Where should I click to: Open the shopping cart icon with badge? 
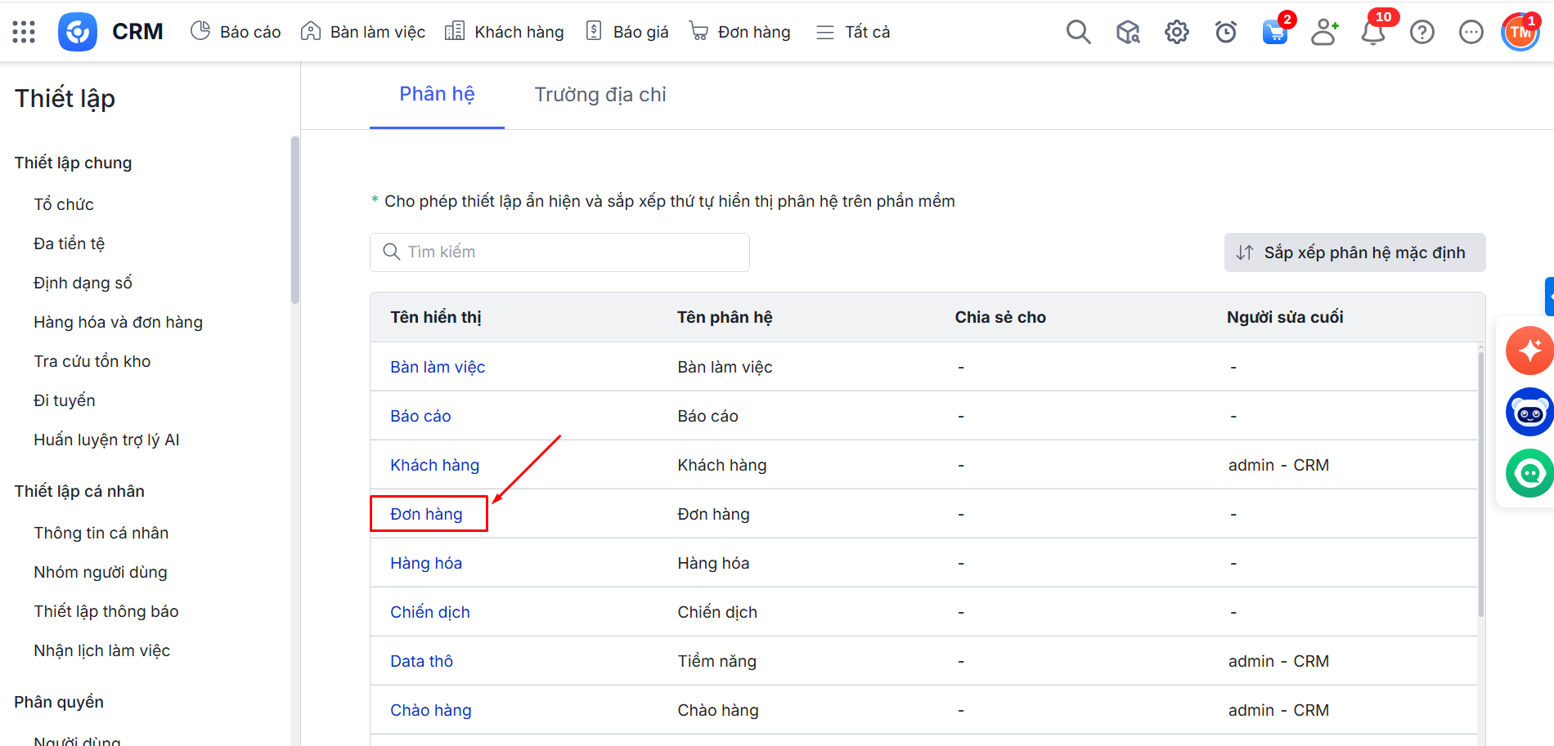click(x=1274, y=32)
